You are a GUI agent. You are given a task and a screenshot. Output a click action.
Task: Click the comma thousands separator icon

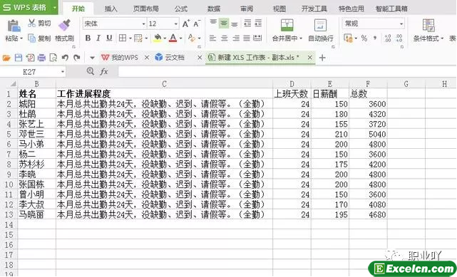pos(375,38)
